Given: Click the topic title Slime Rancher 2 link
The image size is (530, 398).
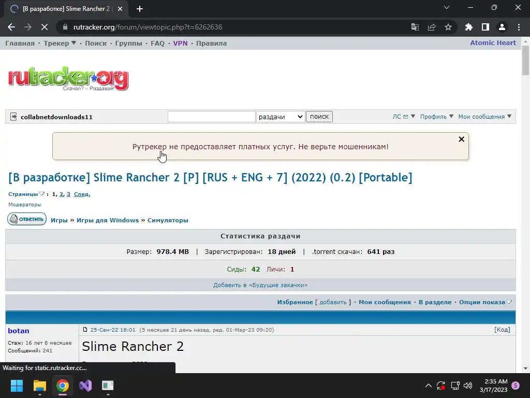Looking at the screenshot, I should point(210,178).
